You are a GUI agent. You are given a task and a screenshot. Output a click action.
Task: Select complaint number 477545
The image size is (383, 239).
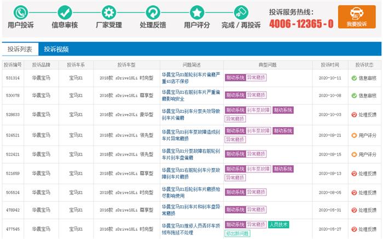point(13,229)
